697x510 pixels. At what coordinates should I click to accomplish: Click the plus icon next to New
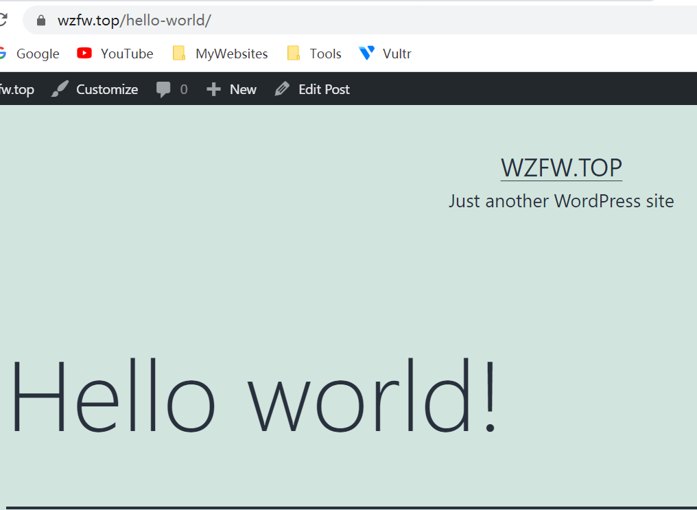(x=214, y=89)
